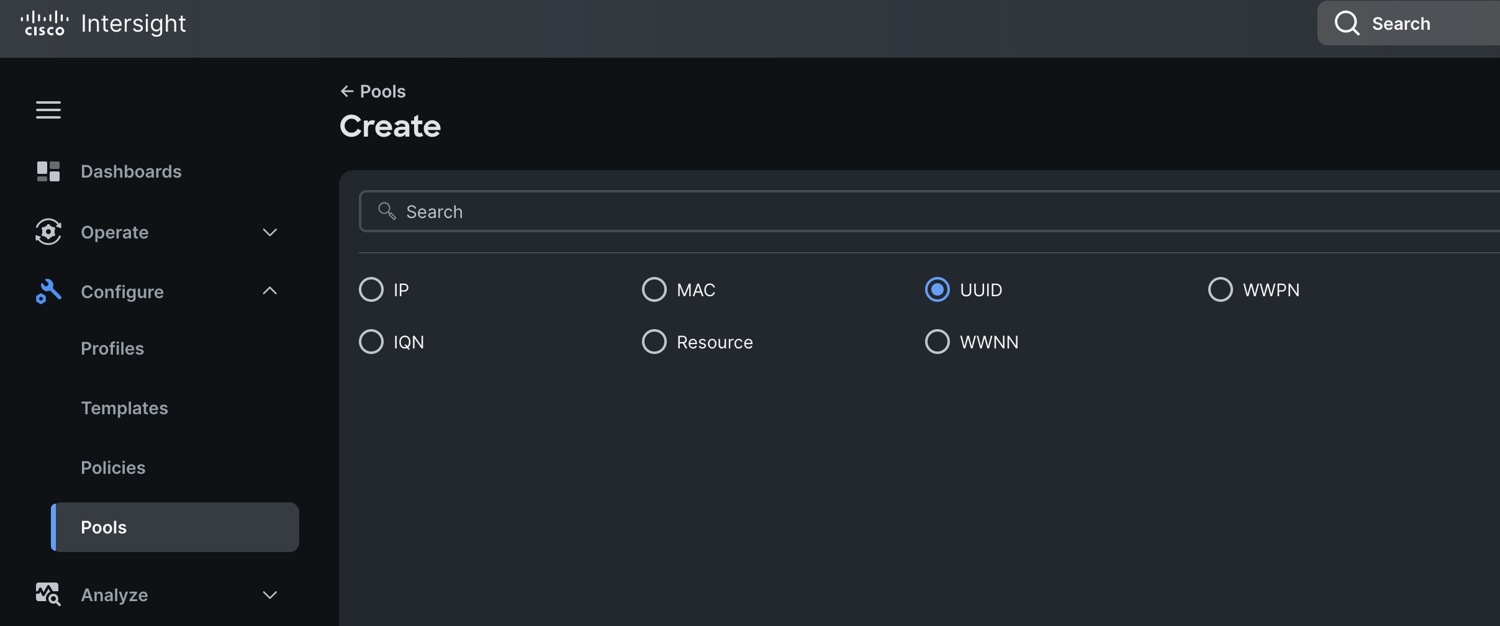
Task: Select the IP pool type
Action: pyautogui.click(x=371, y=289)
